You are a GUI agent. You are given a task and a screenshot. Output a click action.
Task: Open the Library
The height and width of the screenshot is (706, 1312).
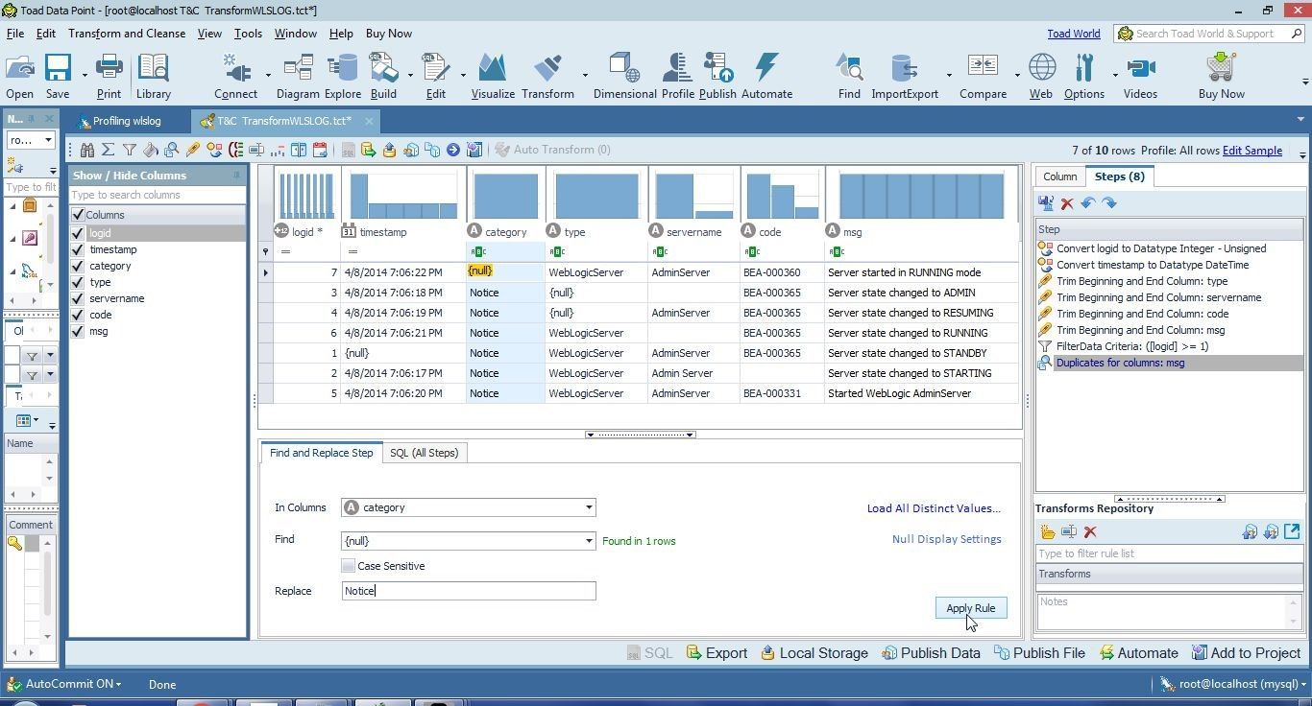(x=153, y=76)
